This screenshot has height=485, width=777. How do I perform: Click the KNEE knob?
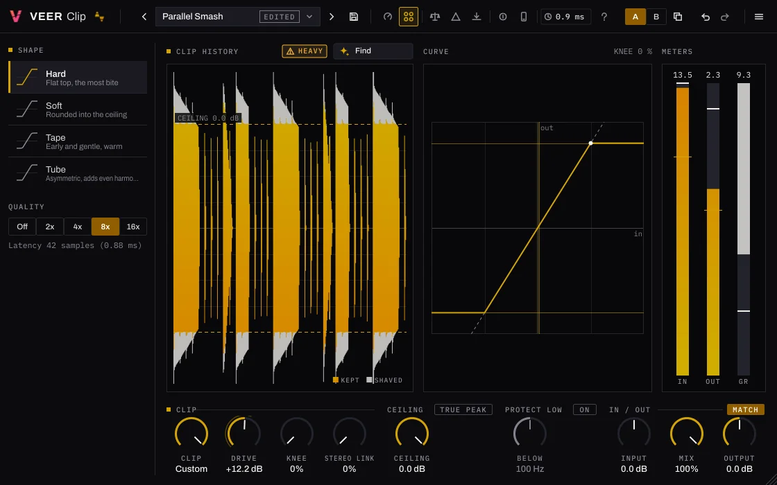click(297, 434)
